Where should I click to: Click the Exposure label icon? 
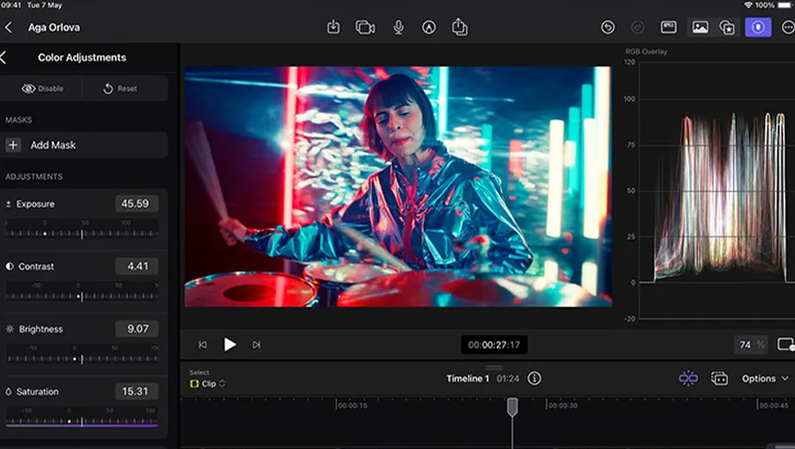click(8, 204)
